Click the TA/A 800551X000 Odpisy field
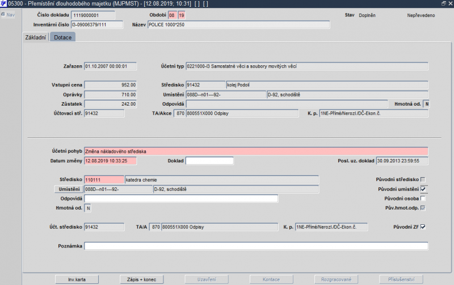The image size is (454, 285). pos(220,227)
